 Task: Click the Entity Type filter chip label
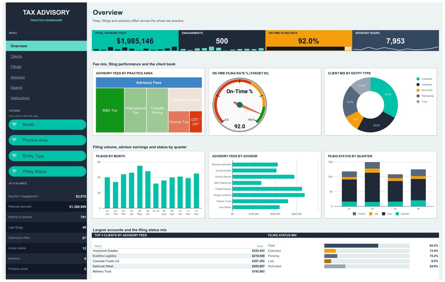(33, 156)
